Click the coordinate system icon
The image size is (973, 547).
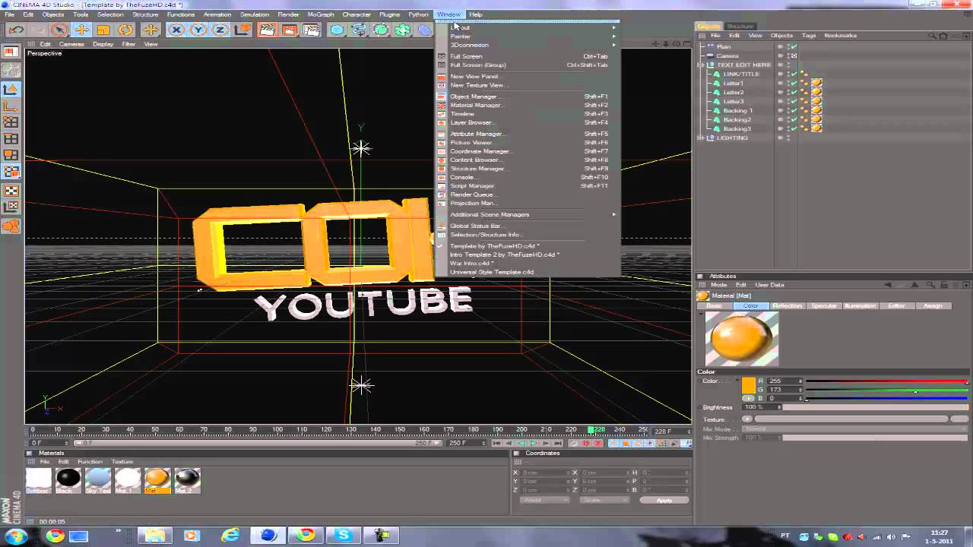pyautogui.click(x=242, y=30)
